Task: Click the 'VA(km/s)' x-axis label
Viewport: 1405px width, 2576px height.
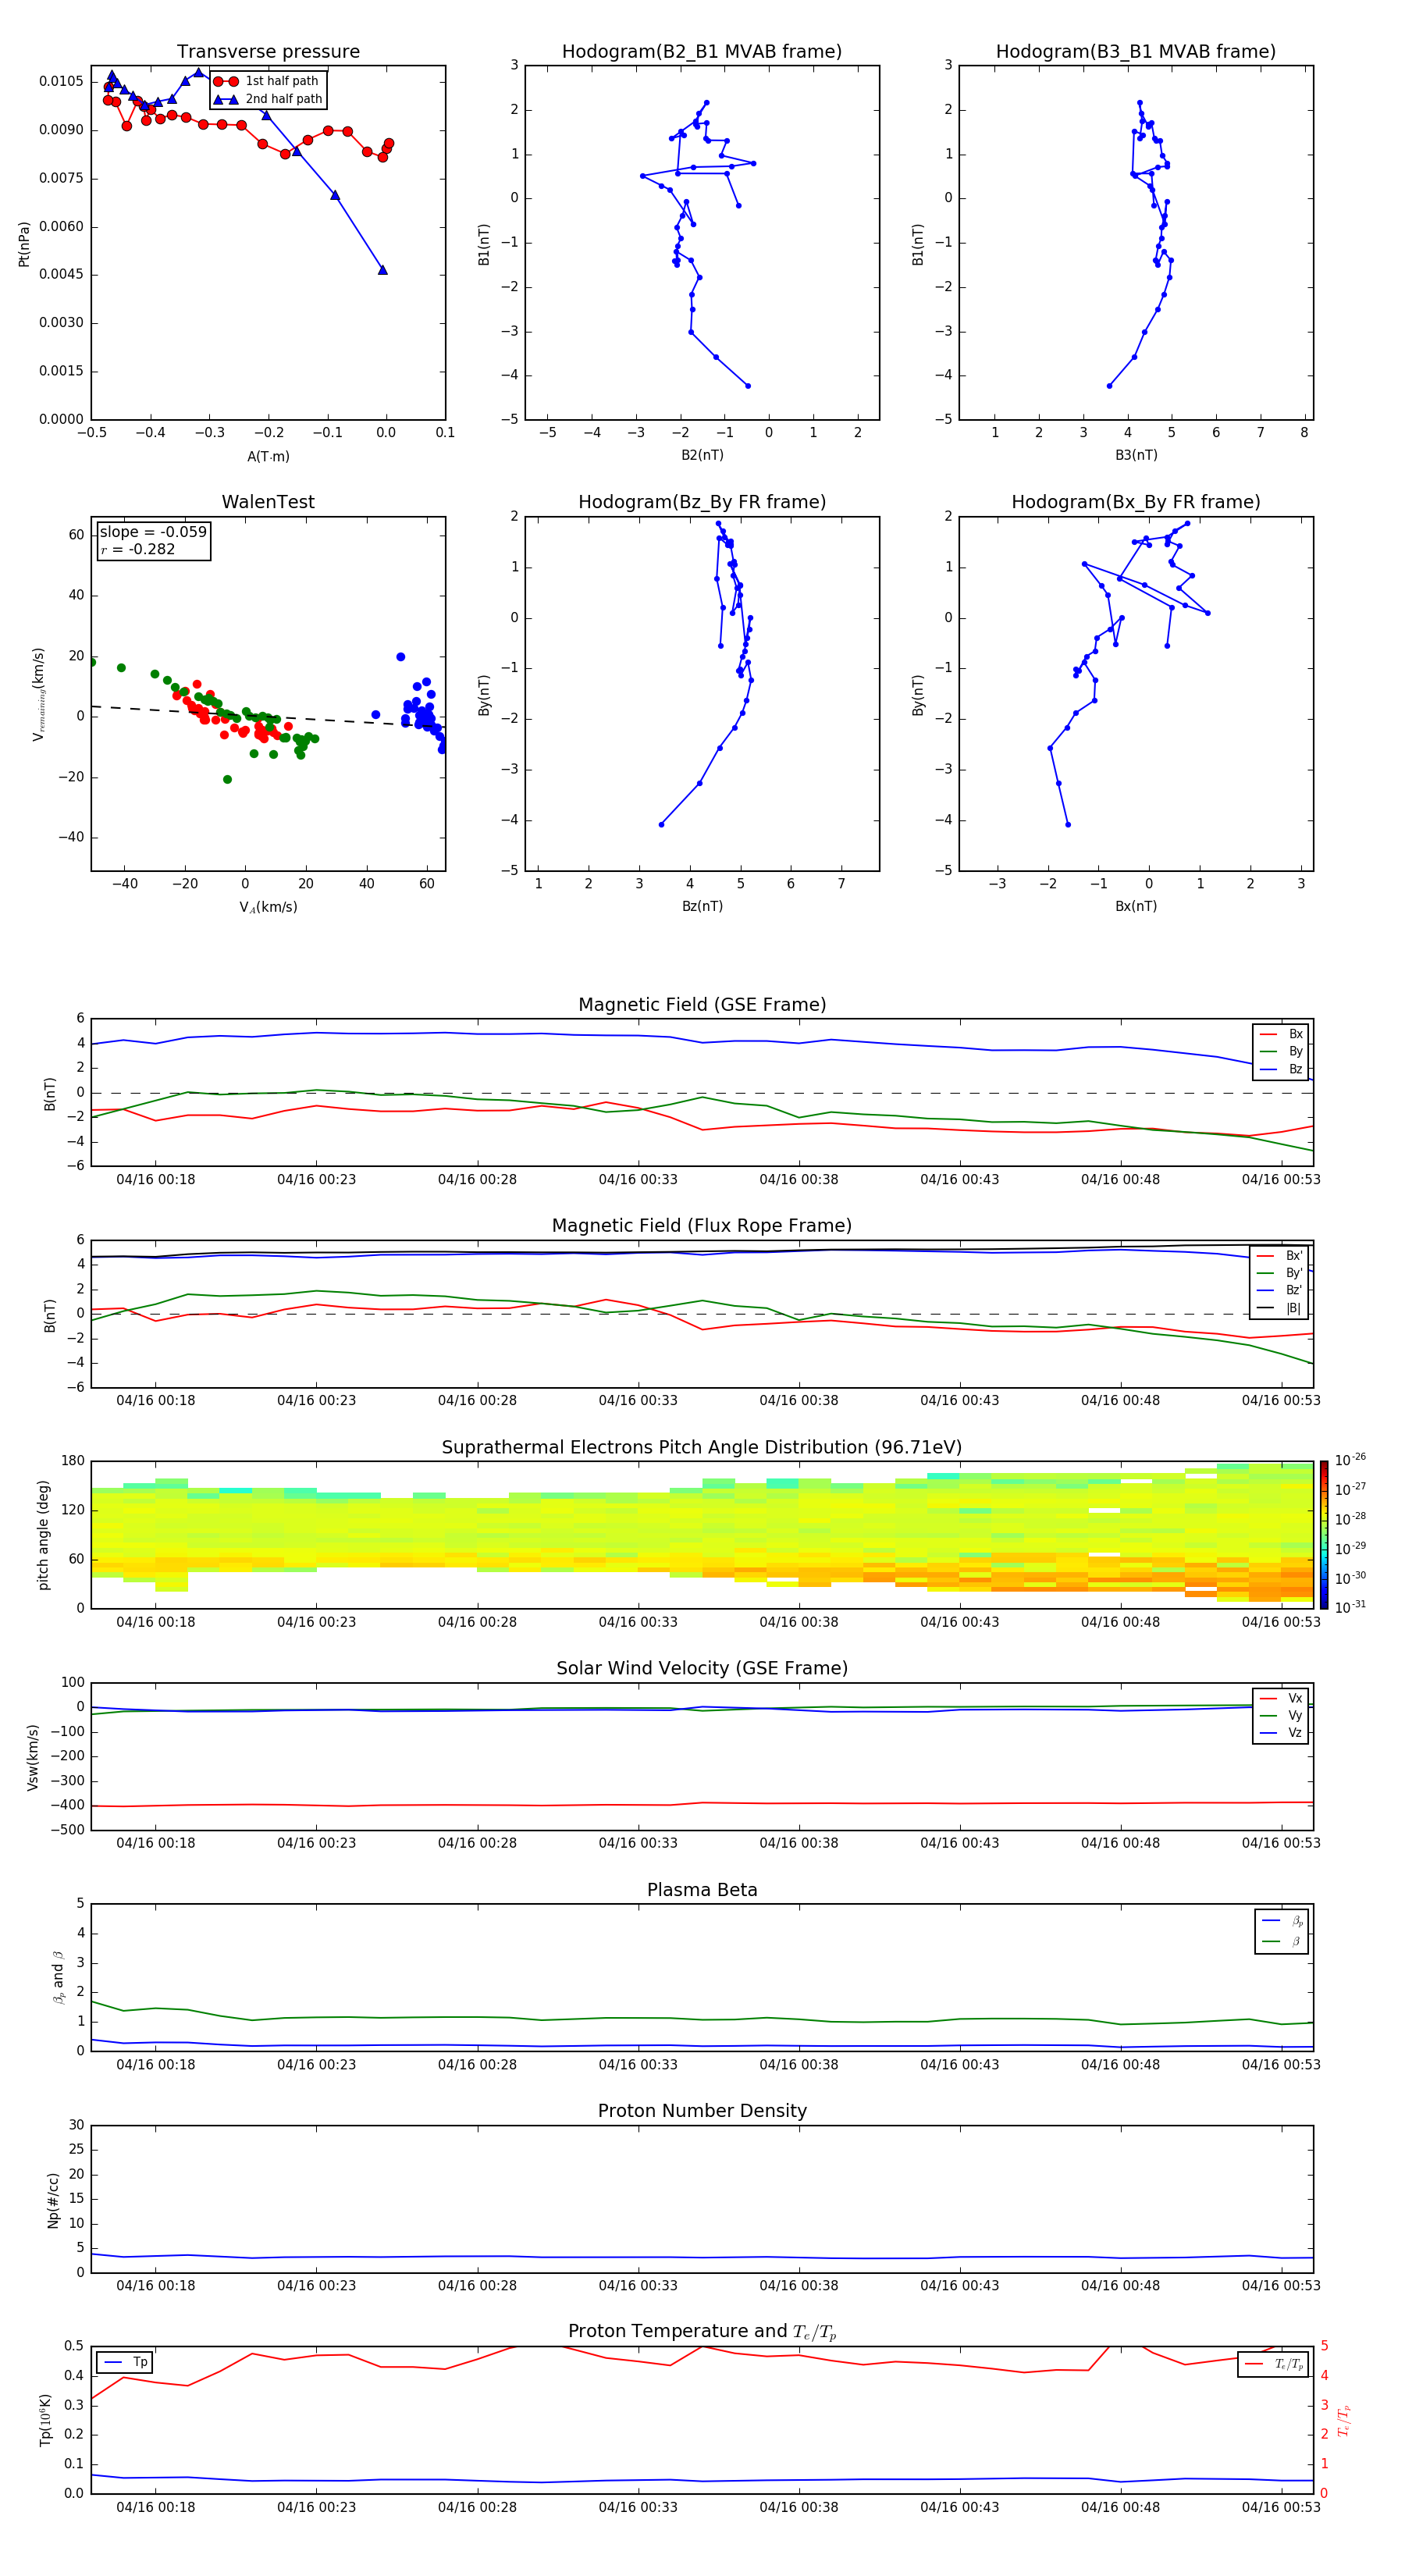Action: (268, 907)
